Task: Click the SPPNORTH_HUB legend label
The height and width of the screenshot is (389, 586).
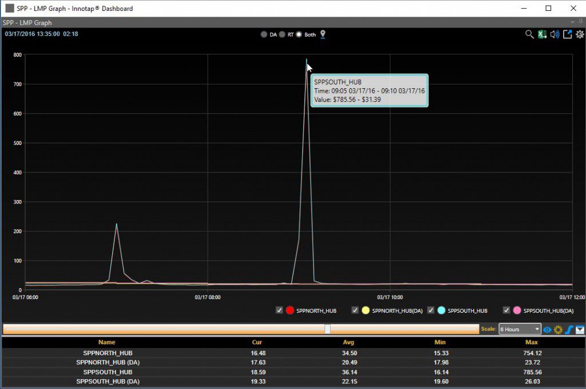Action: (316, 311)
